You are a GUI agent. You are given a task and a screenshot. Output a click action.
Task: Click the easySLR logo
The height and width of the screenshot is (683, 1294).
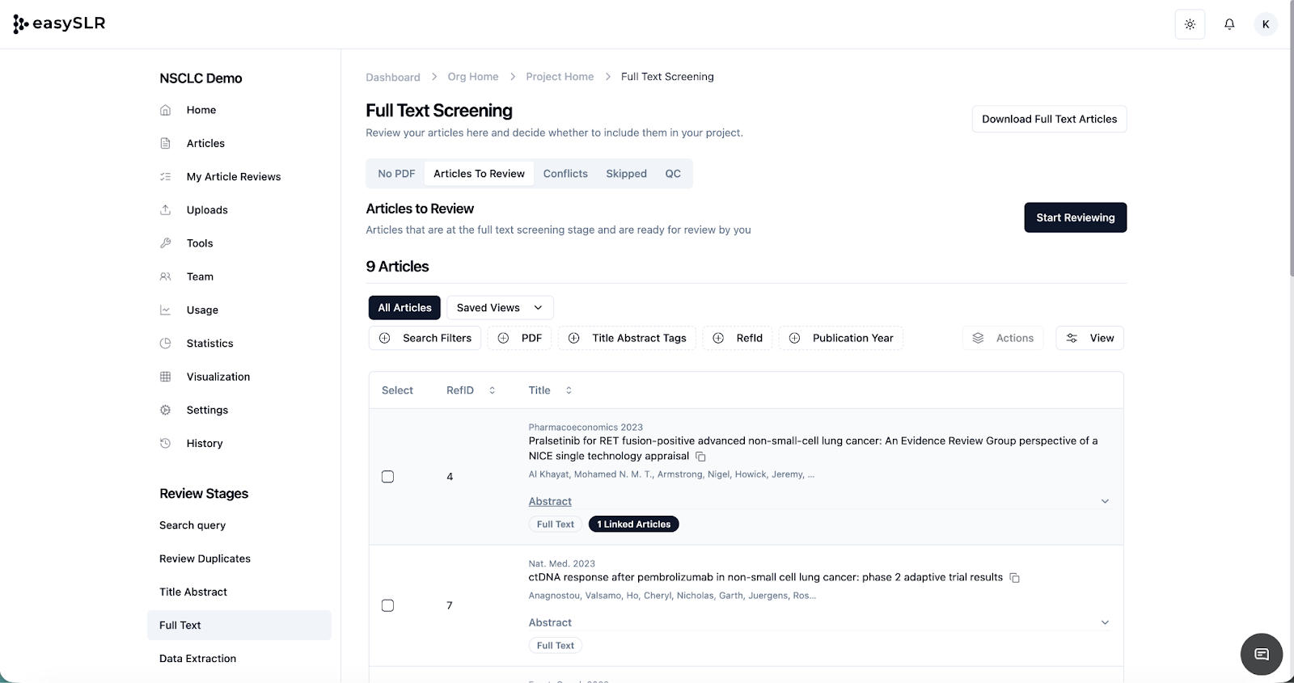[x=60, y=23]
